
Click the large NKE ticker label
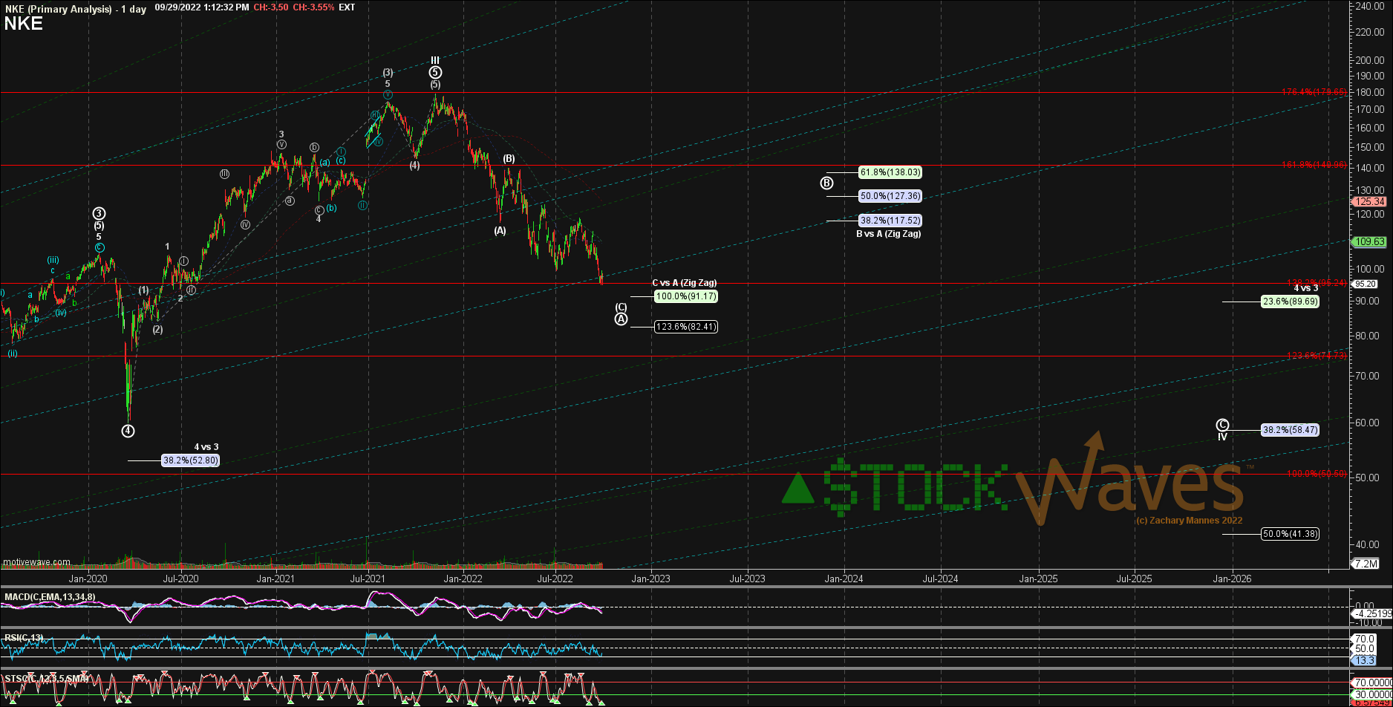coord(23,24)
